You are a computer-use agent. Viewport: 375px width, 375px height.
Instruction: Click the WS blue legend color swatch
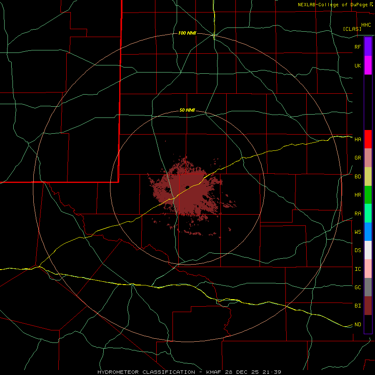(x=368, y=232)
